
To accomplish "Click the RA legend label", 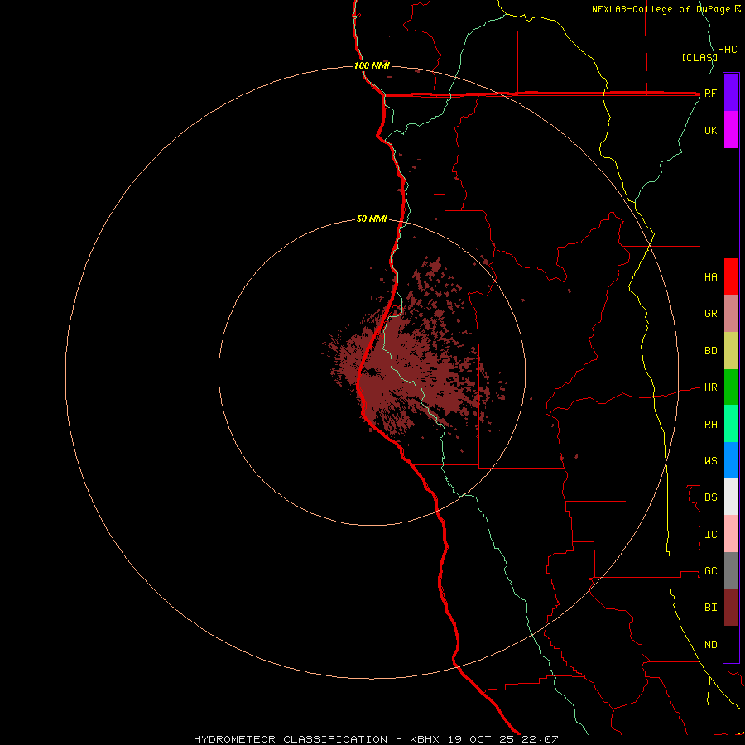I will pos(710,425).
